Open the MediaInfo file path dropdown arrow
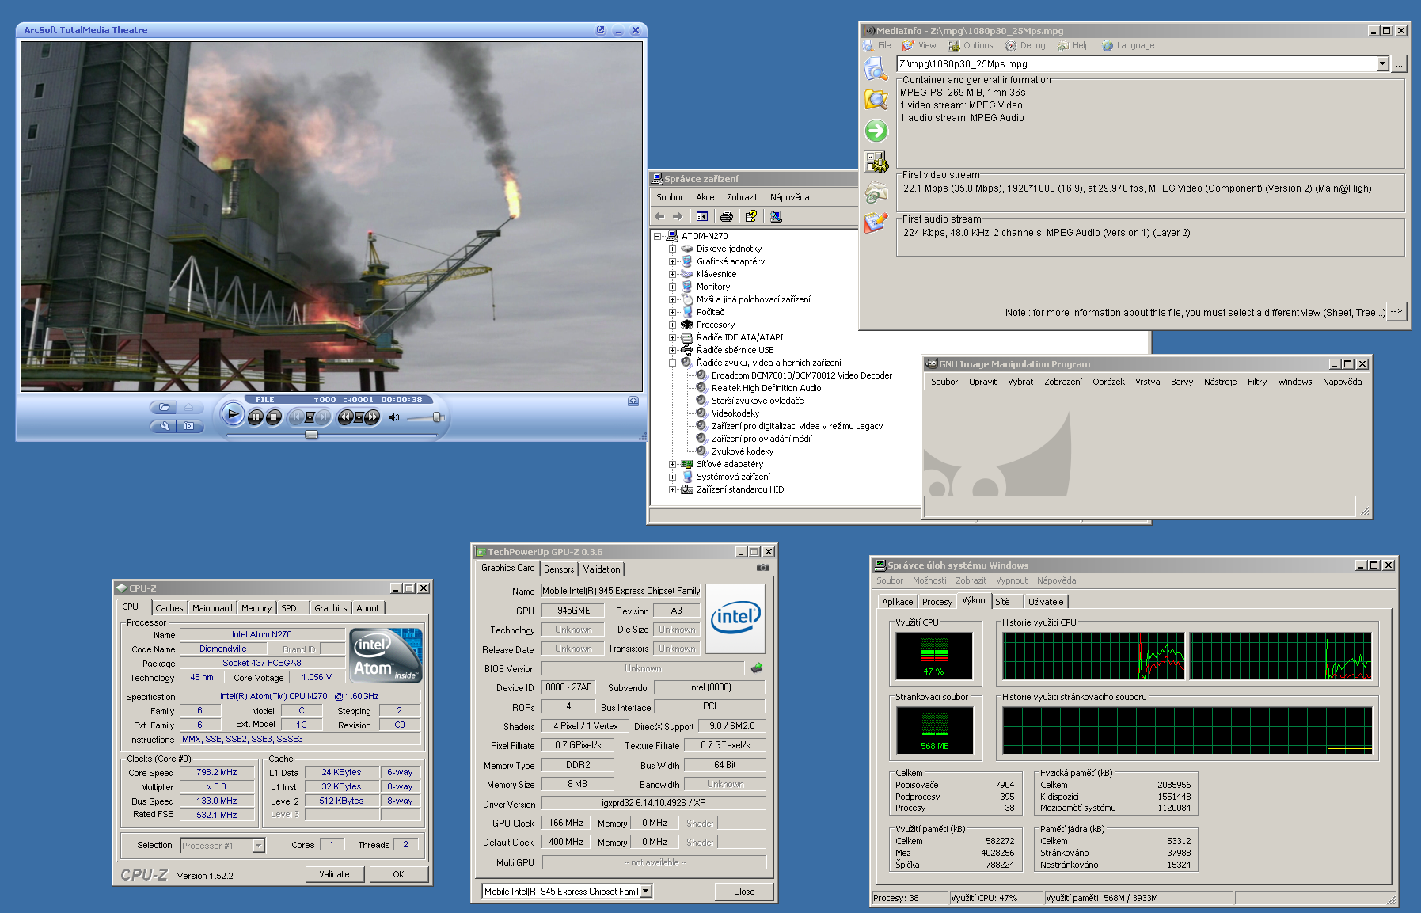 point(1382,64)
